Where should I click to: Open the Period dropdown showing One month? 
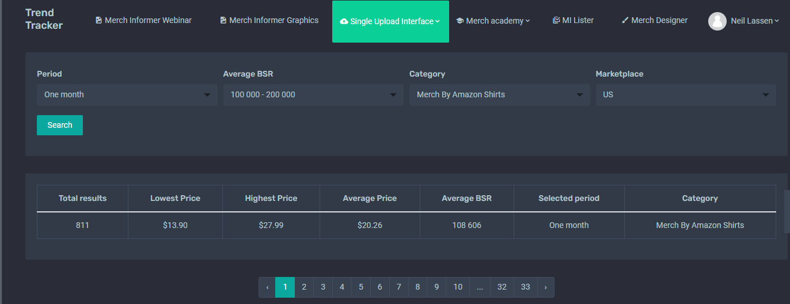[x=127, y=94]
